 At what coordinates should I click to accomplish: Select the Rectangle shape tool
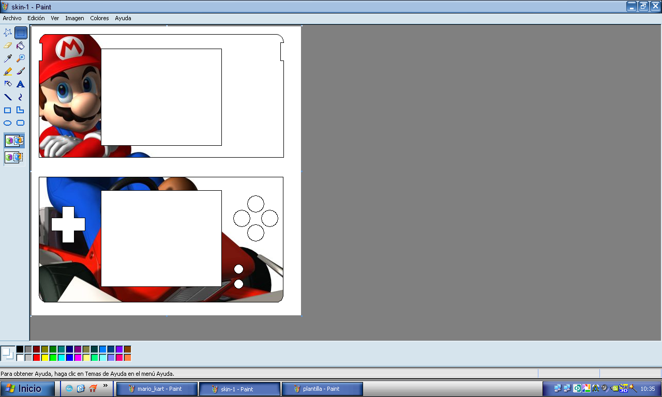pyautogui.click(x=8, y=110)
